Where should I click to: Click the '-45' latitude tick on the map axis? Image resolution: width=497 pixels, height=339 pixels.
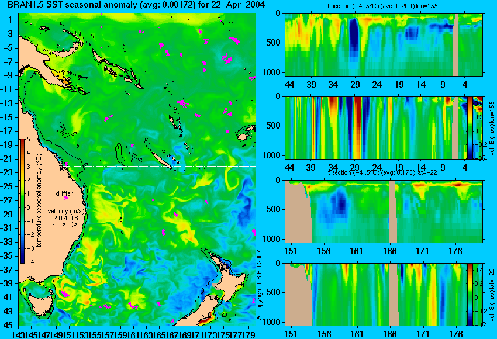tap(6, 325)
